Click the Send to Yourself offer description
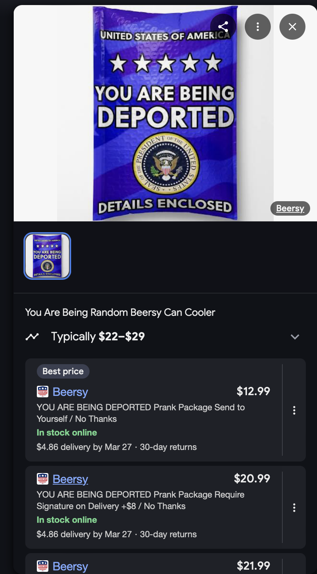317x574 pixels. pyautogui.click(x=141, y=413)
